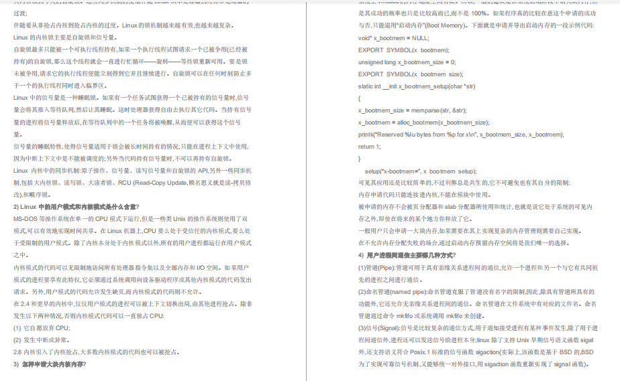Select the line "EXPORT_SYMBOL(x_bootmem_size);"
Screen dimensions: 620x381
click(411, 74)
